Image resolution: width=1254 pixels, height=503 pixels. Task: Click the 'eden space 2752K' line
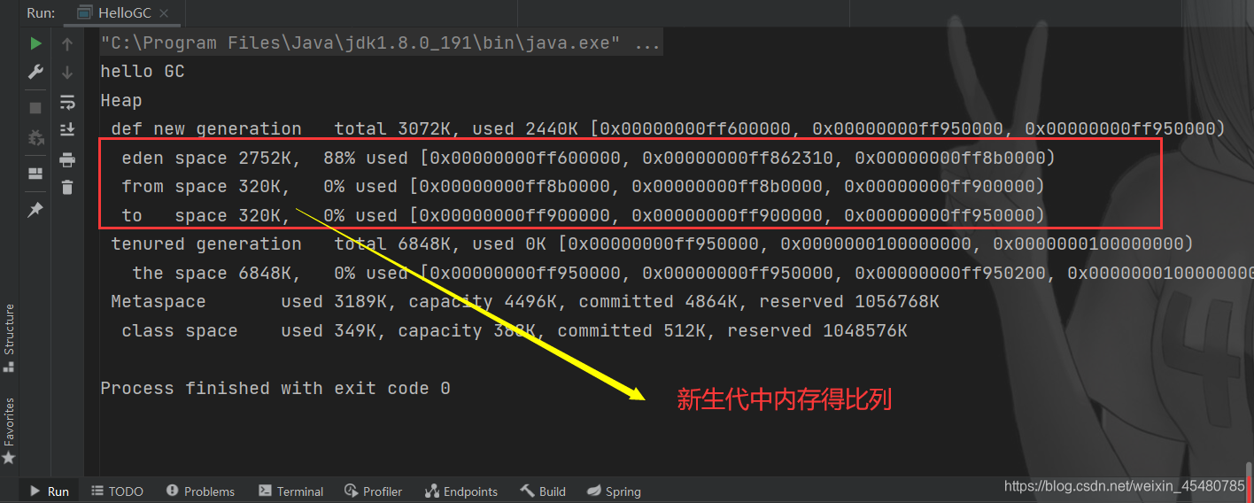[x=588, y=159]
